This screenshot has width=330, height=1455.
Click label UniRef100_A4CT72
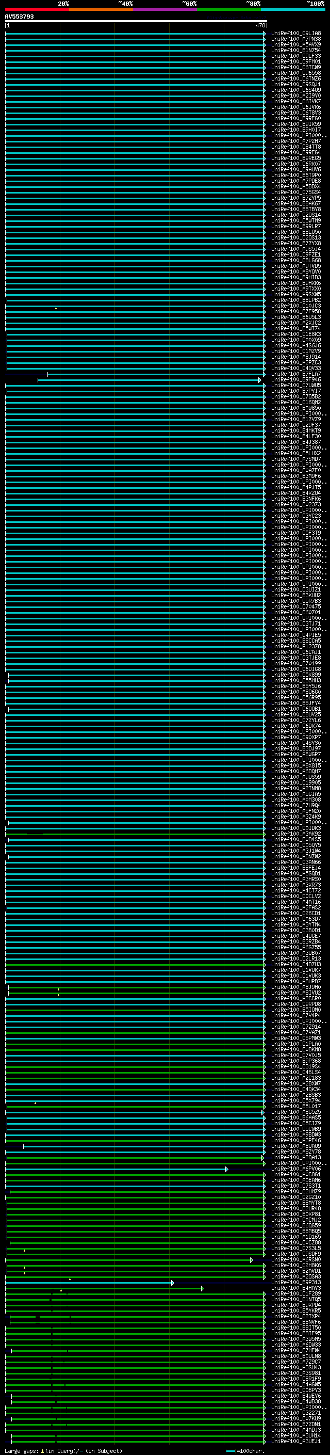296,890
